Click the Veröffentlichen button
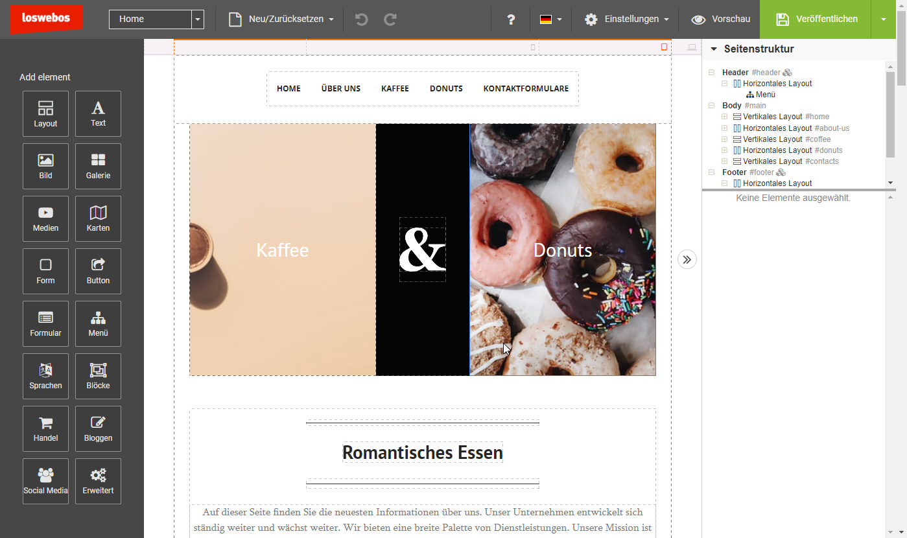Screen dimensions: 907x538 (816, 19)
